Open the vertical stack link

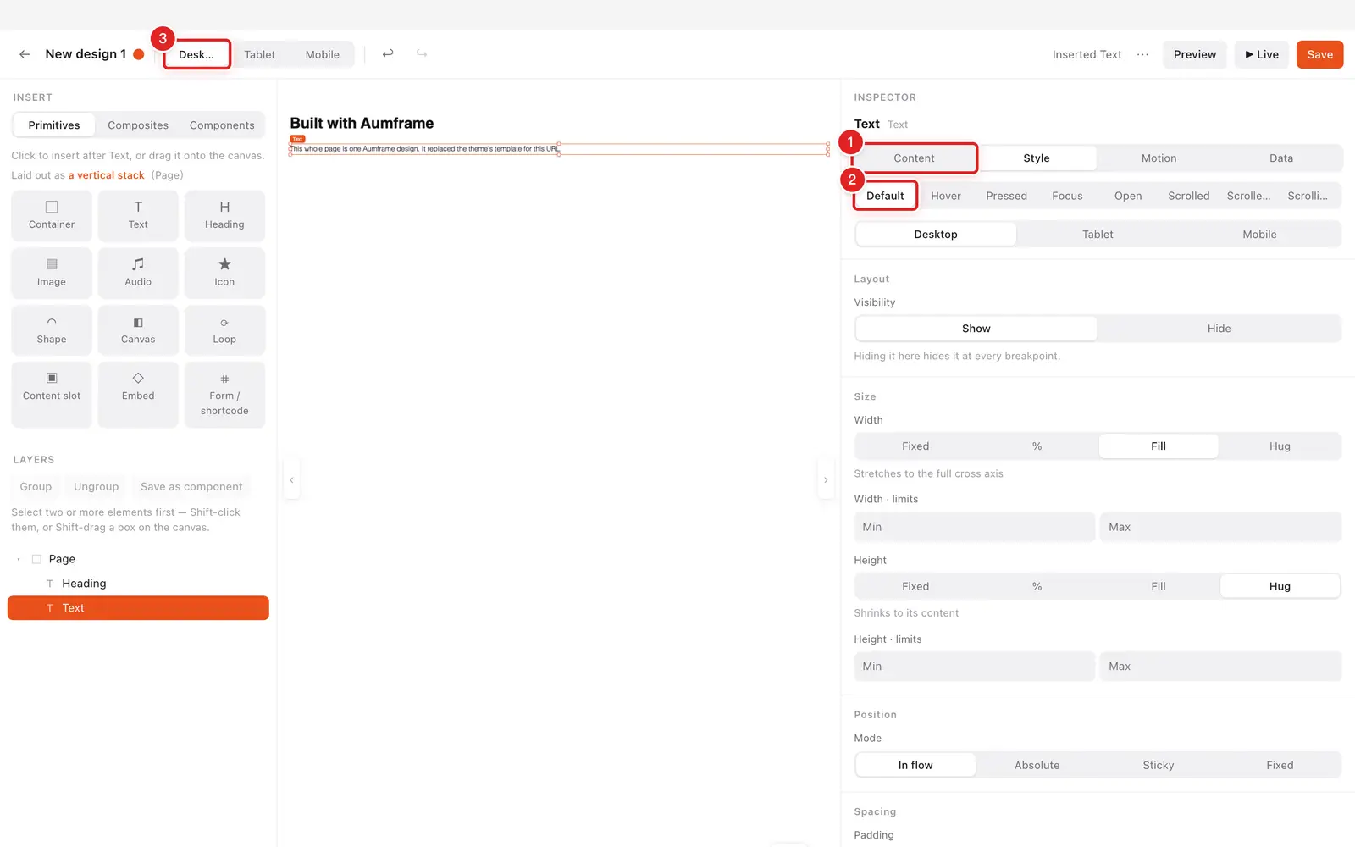click(x=106, y=175)
